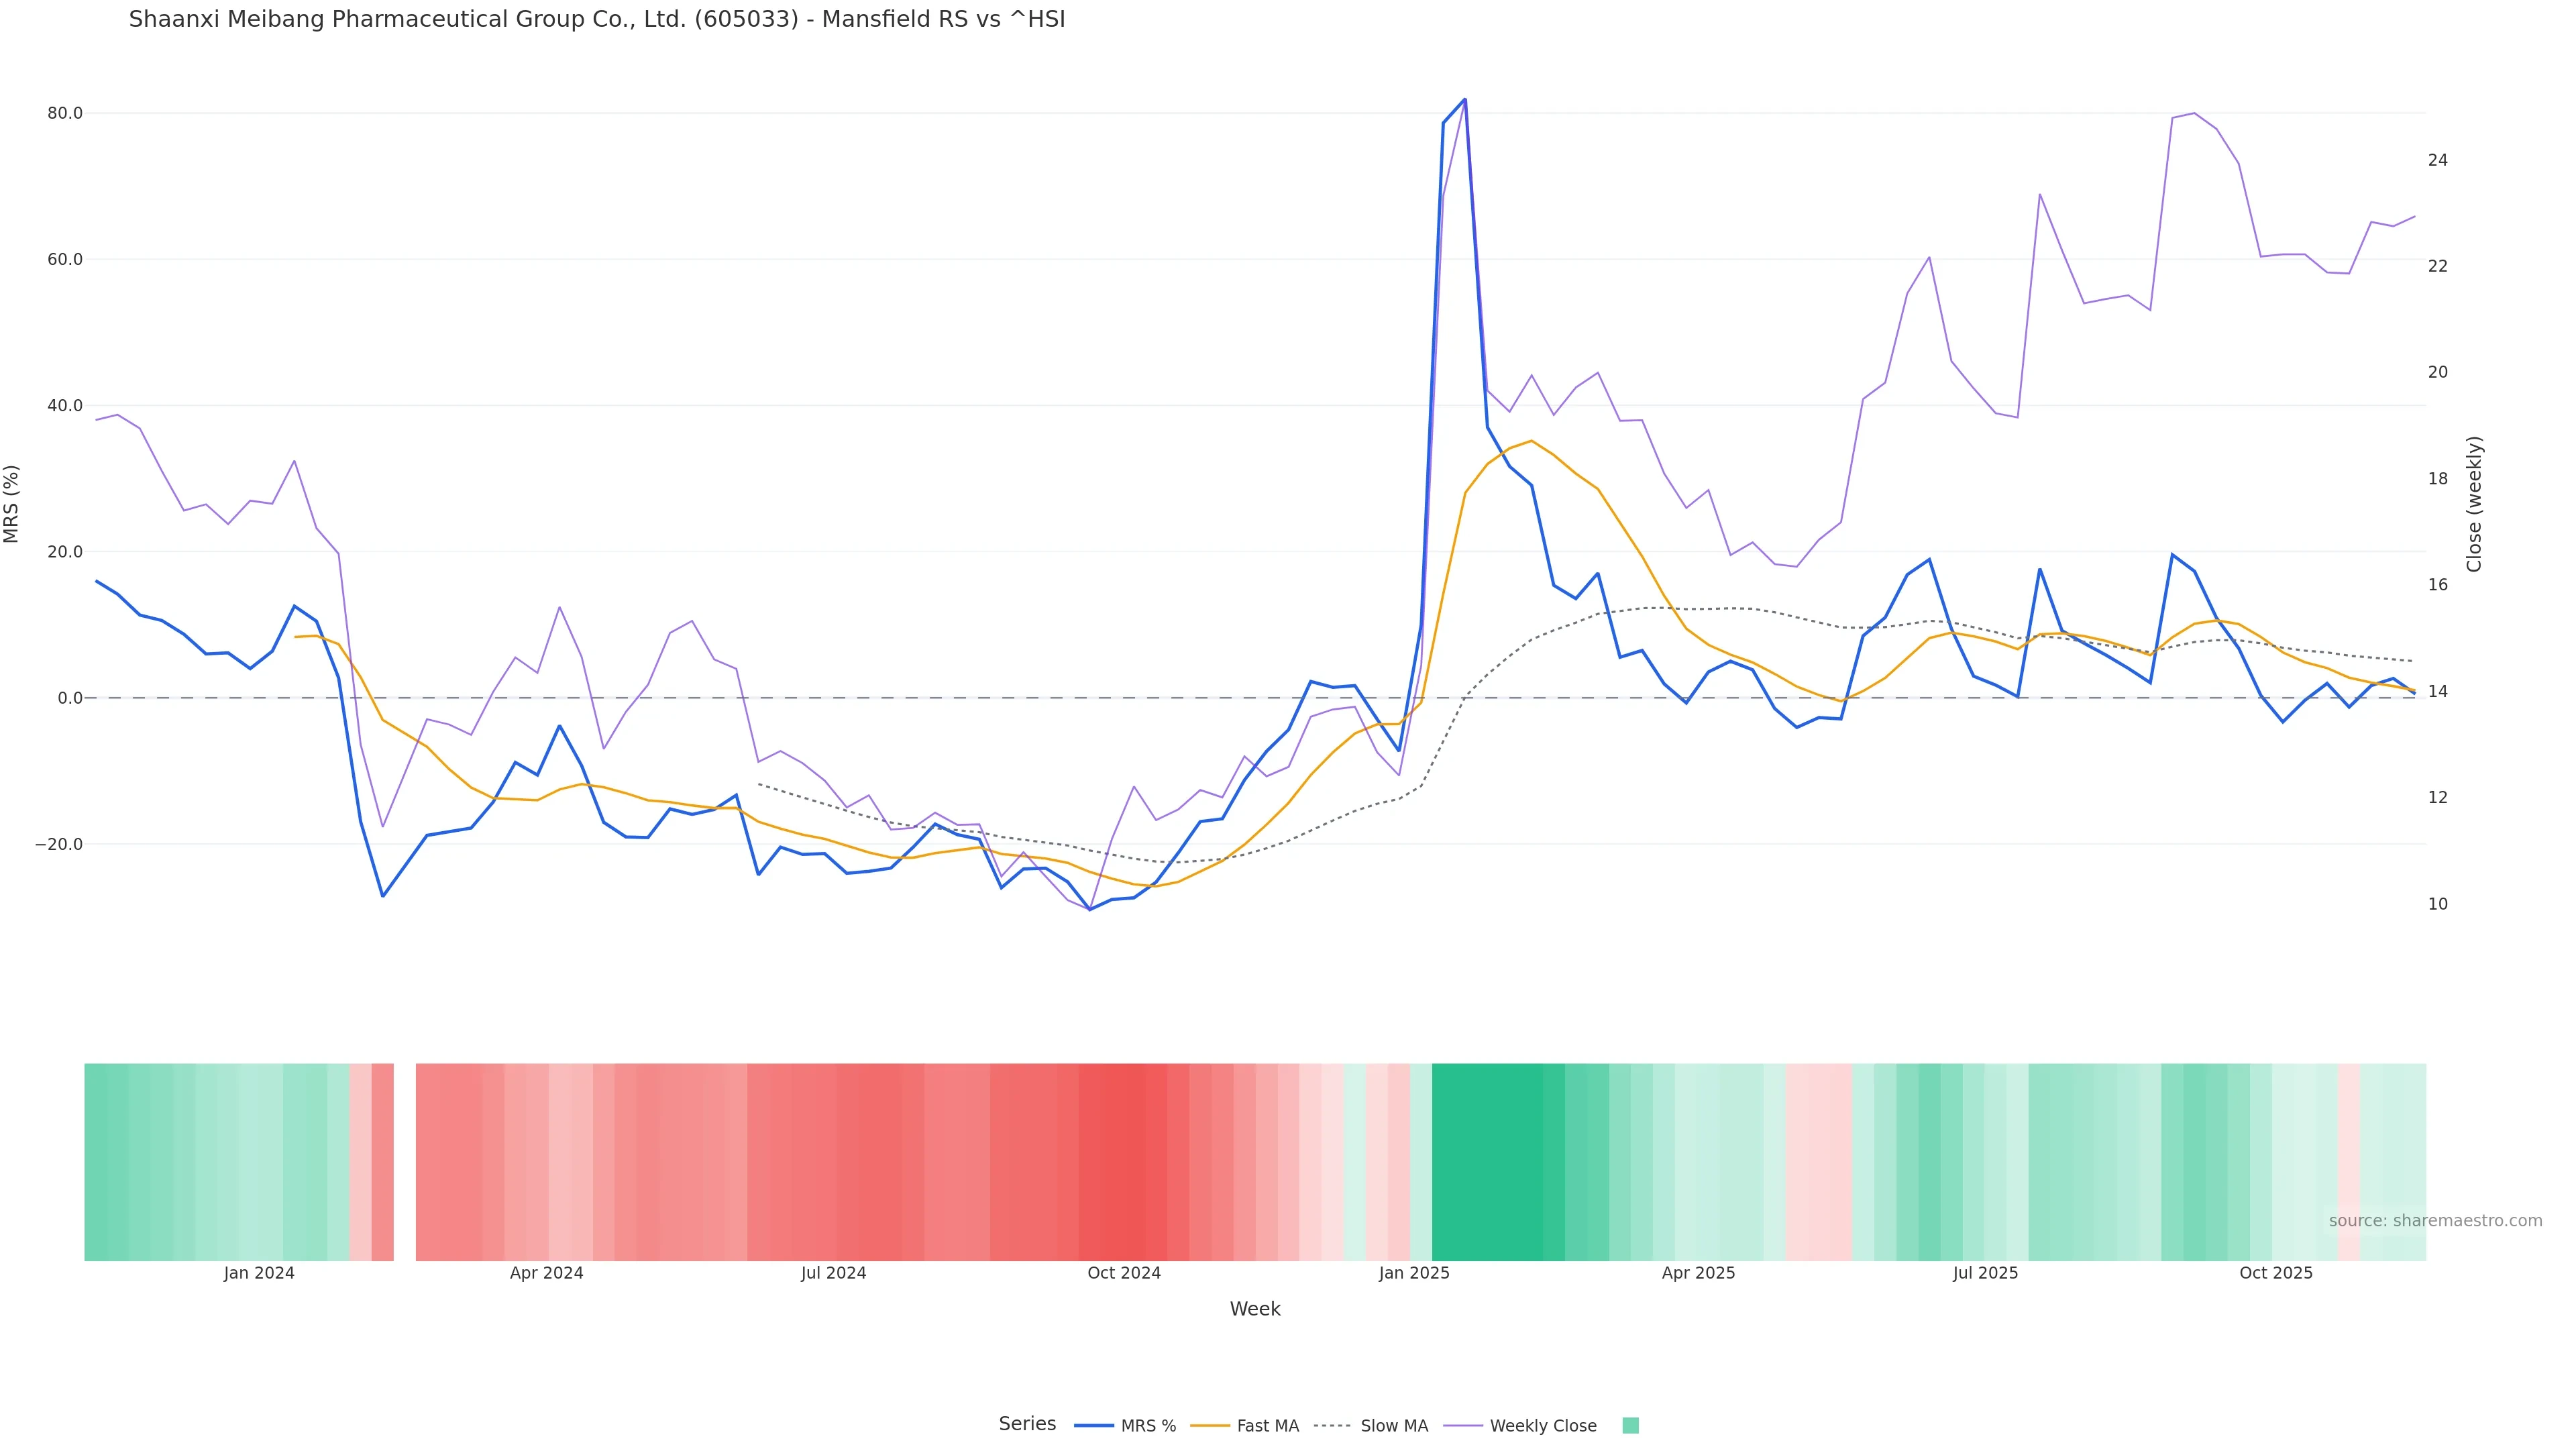Click the sharemaestro.com source text

click(2435, 1221)
